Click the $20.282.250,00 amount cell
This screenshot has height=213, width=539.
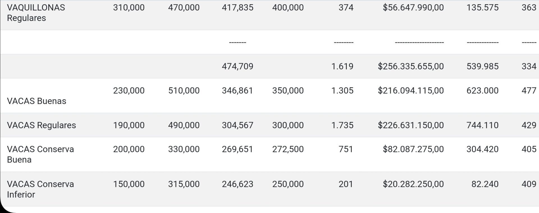(x=413, y=184)
